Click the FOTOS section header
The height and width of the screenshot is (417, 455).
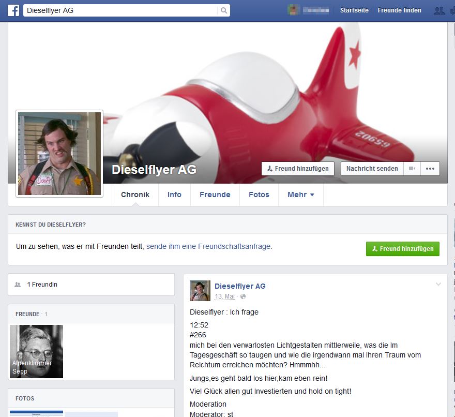click(x=25, y=398)
